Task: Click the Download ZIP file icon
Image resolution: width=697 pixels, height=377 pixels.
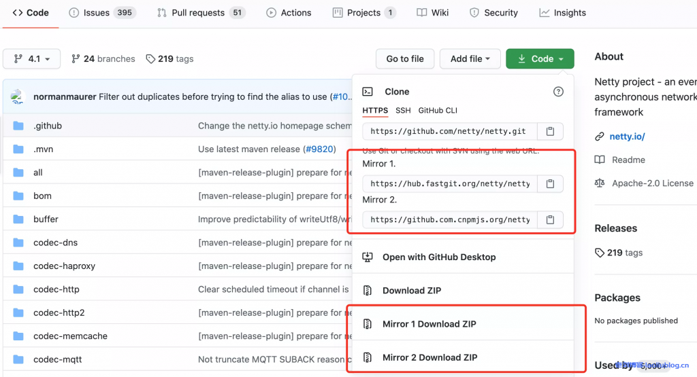Action: (368, 291)
